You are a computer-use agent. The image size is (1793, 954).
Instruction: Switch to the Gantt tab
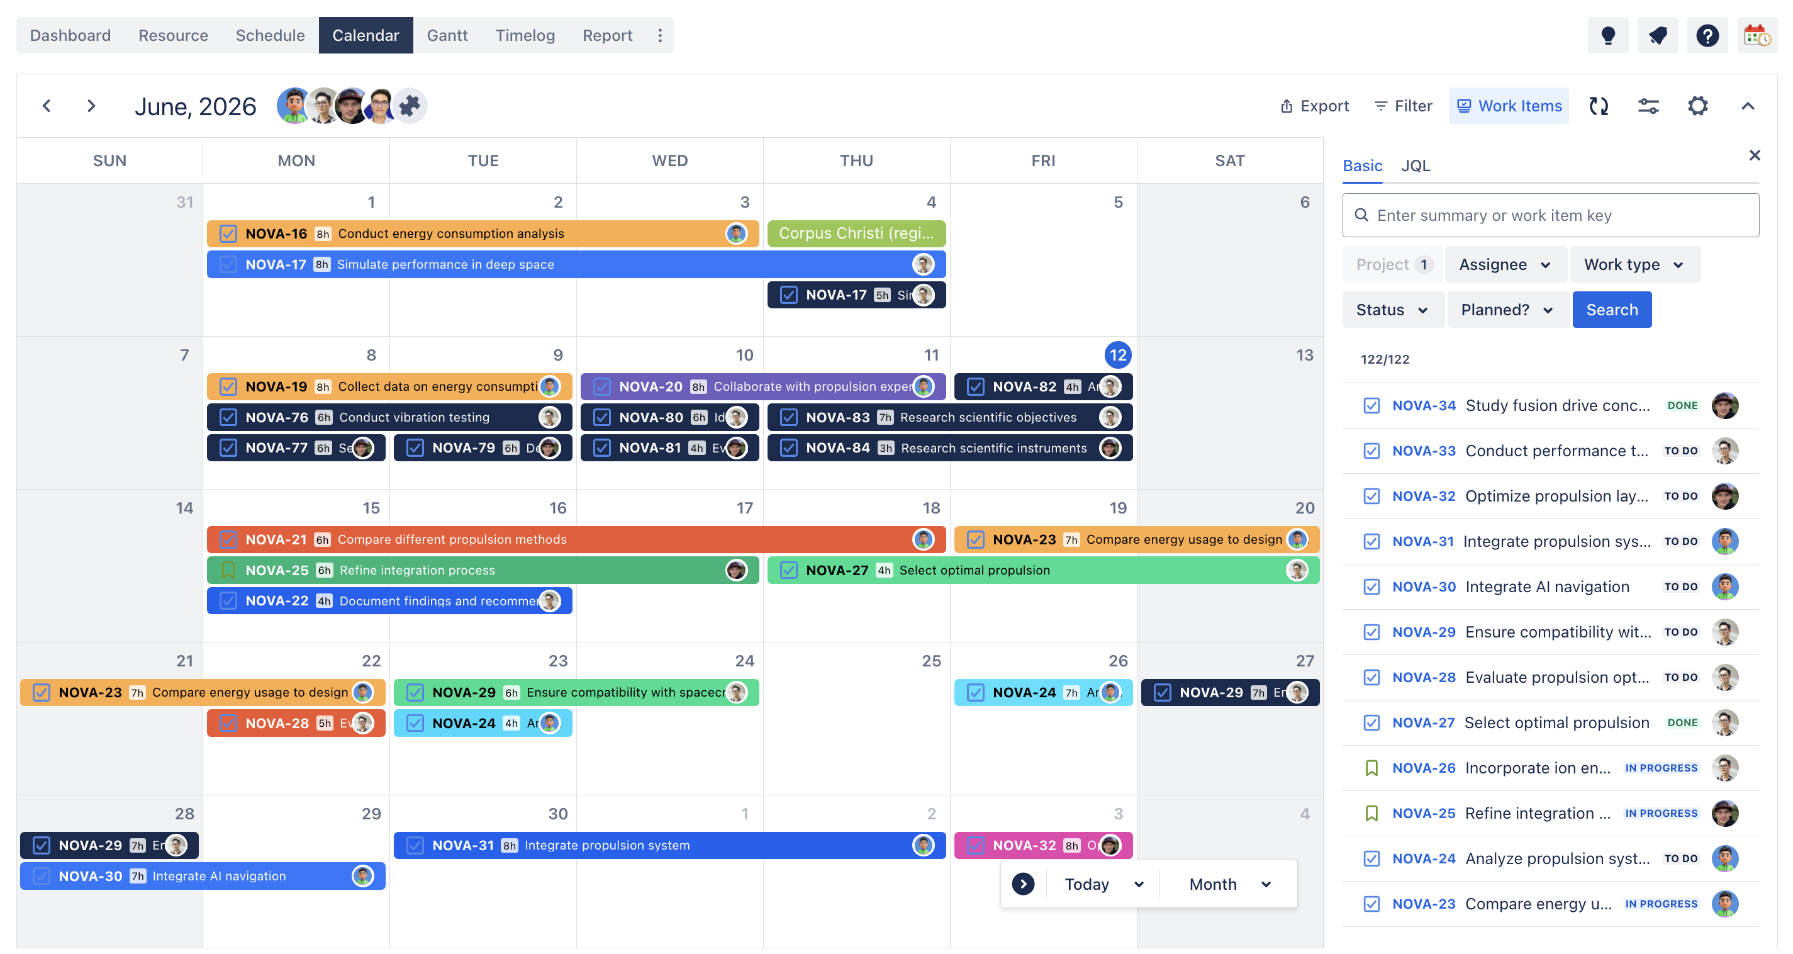pos(447,35)
